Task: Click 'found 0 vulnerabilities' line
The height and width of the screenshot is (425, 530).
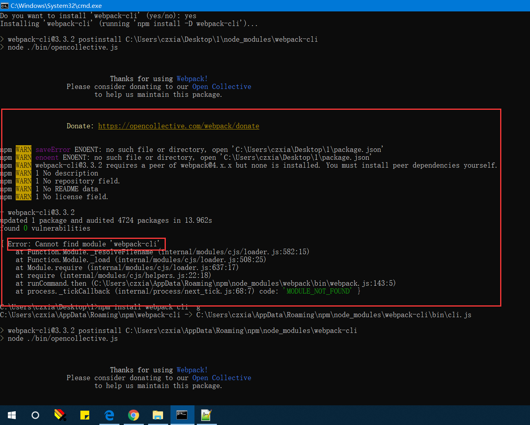Action: tap(45, 228)
